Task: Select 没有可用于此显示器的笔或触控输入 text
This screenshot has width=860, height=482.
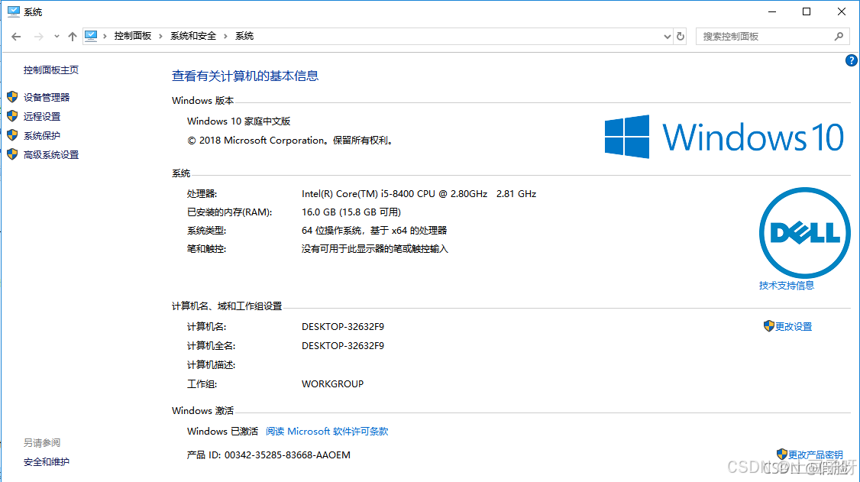Action: [374, 248]
